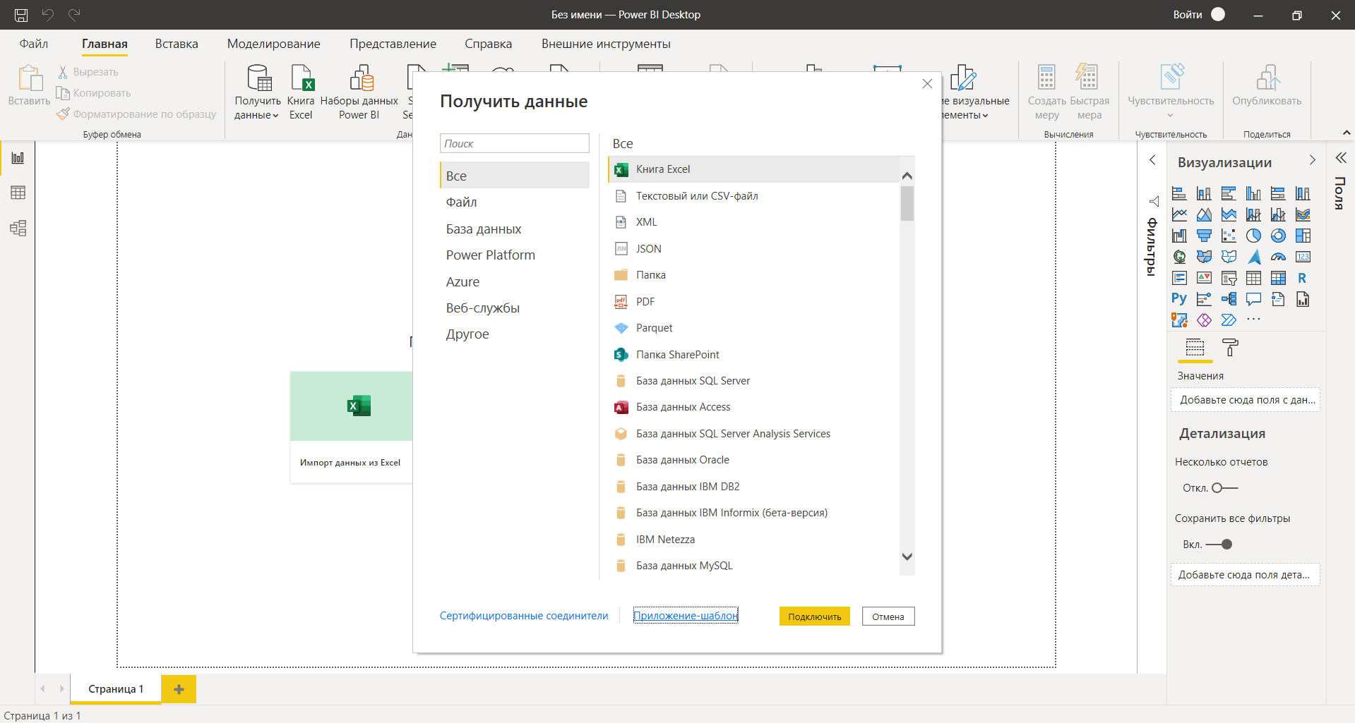1355x723 pixels.
Task: Select the globe map visual
Action: [x=1179, y=257]
